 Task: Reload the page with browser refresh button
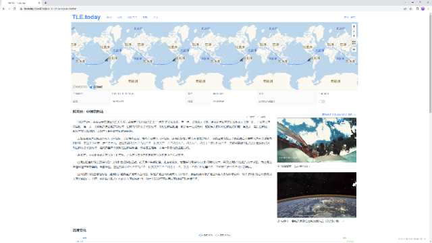(14, 9)
